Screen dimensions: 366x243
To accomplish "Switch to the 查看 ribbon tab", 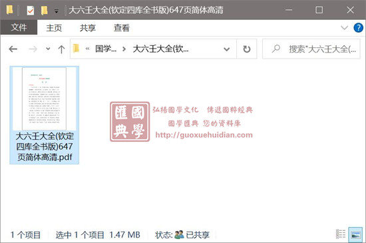I will [x=121, y=28].
